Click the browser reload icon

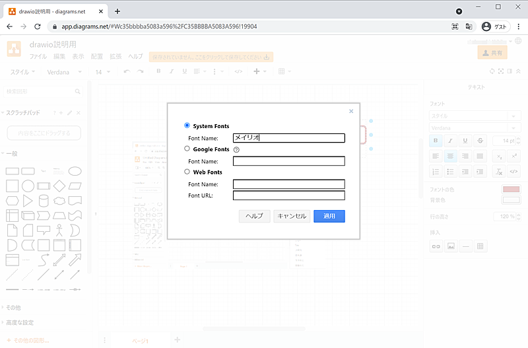pos(38,26)
